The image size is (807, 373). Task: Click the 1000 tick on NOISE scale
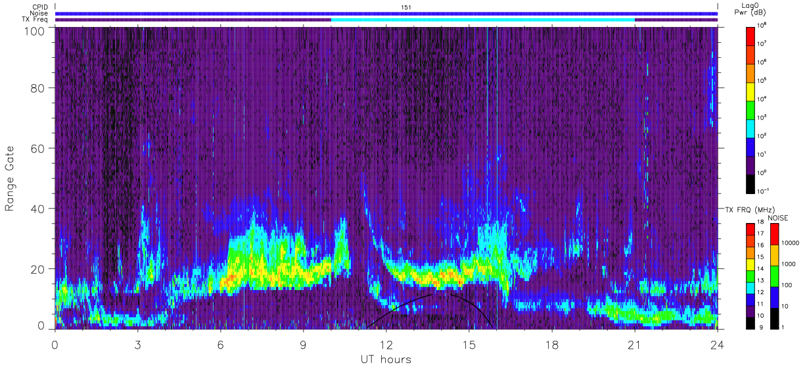pos(789,263)
